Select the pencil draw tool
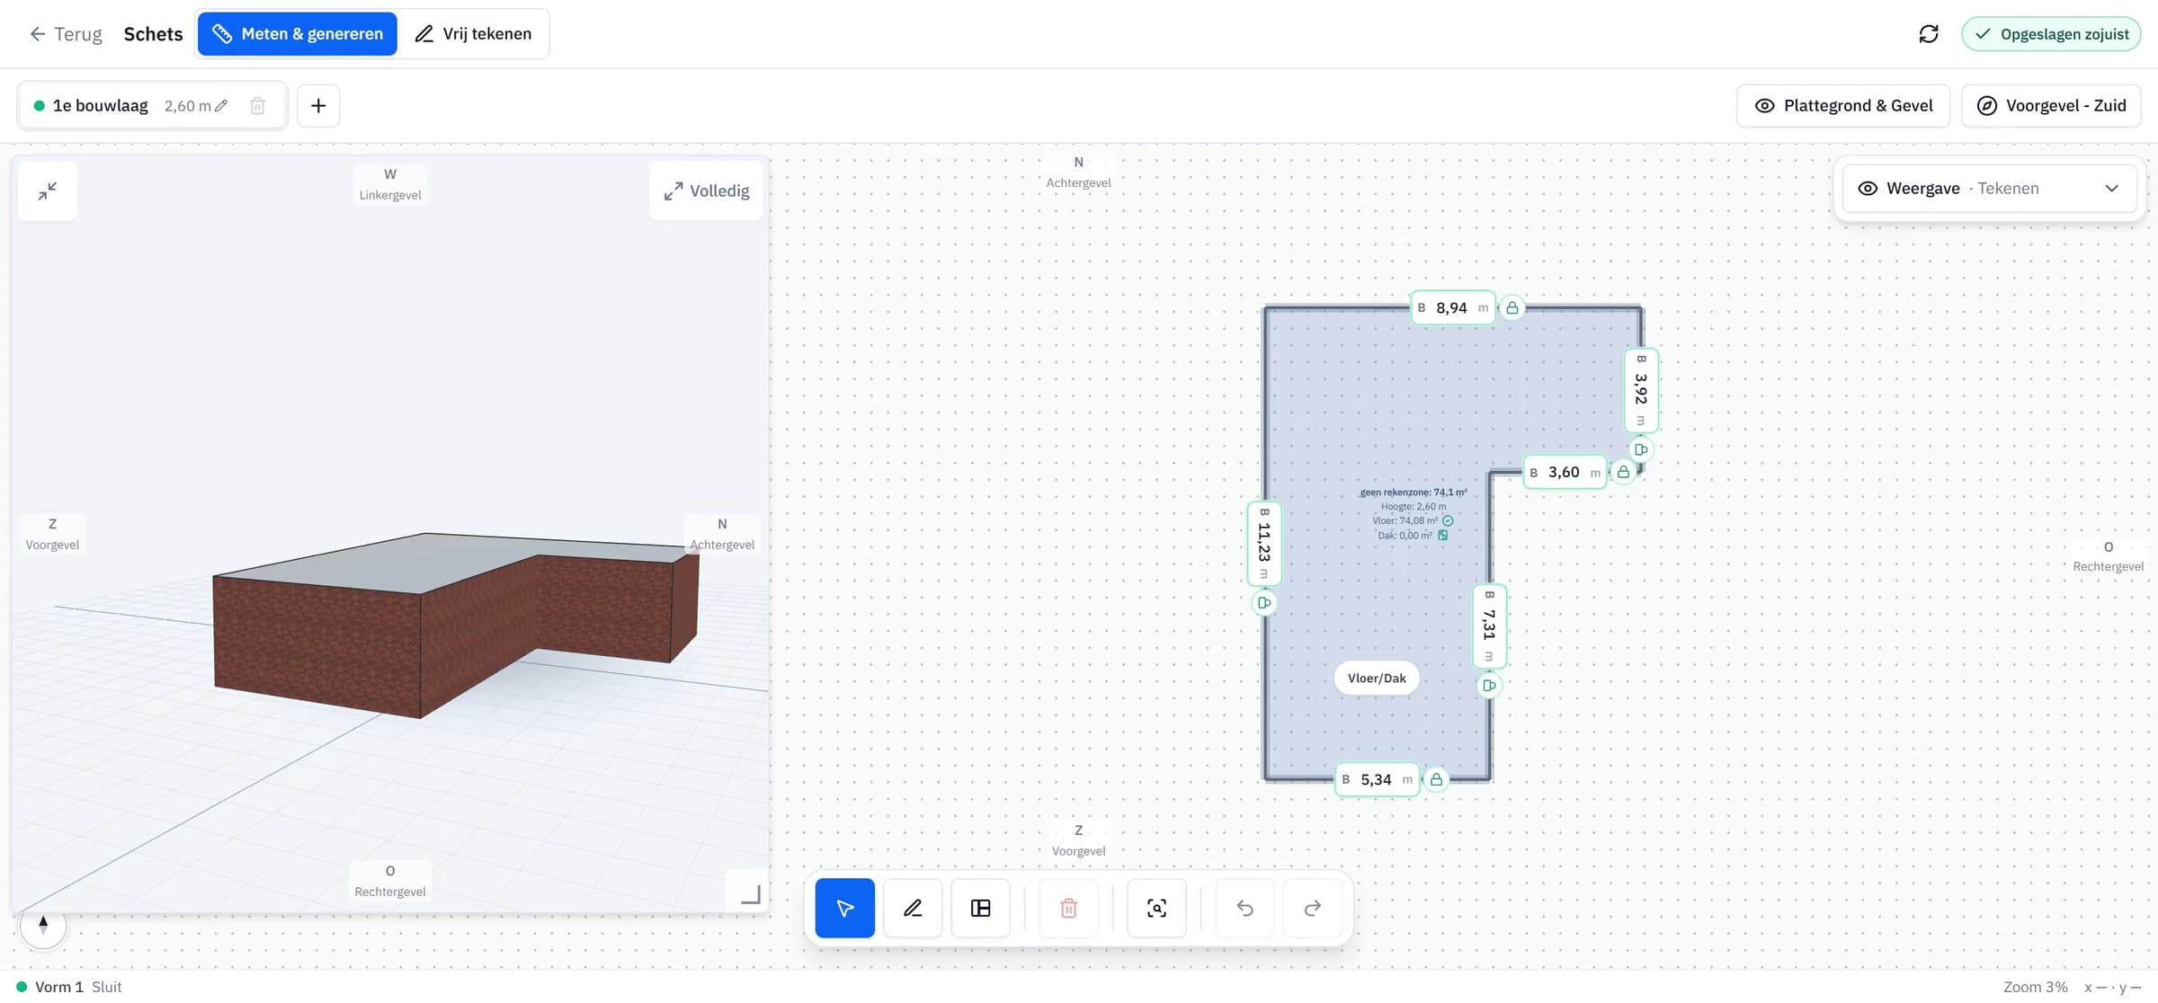Image resolution: width=2158 pixels, height=1003 pixels. pyautogui.click(x=913, y=908)
